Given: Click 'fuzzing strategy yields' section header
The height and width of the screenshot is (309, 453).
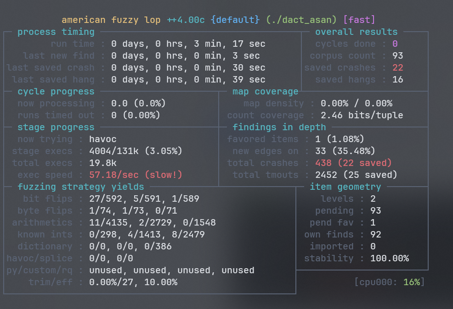Looking at the screenshot, I should tap(81, 187).
